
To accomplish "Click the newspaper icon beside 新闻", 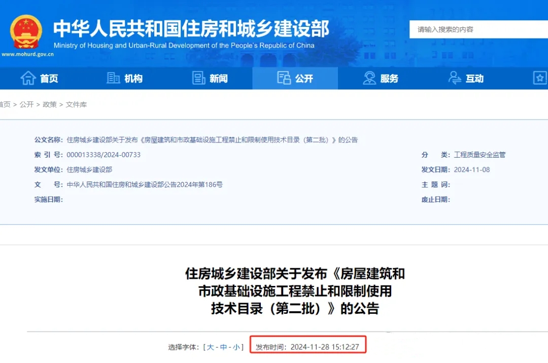I will point(199,78).
